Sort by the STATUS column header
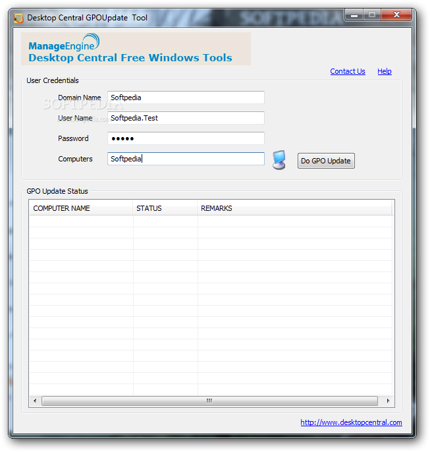The width and height of the screenshot is (430, 452). 165,208
